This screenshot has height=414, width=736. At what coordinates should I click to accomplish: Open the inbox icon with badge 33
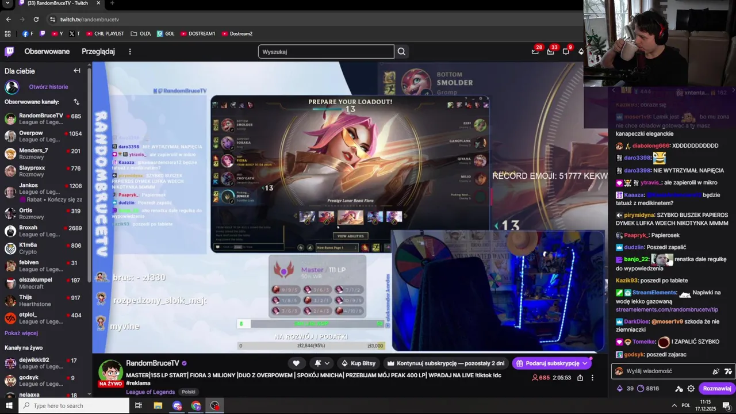pyautogui.click(x=550, y=51)
